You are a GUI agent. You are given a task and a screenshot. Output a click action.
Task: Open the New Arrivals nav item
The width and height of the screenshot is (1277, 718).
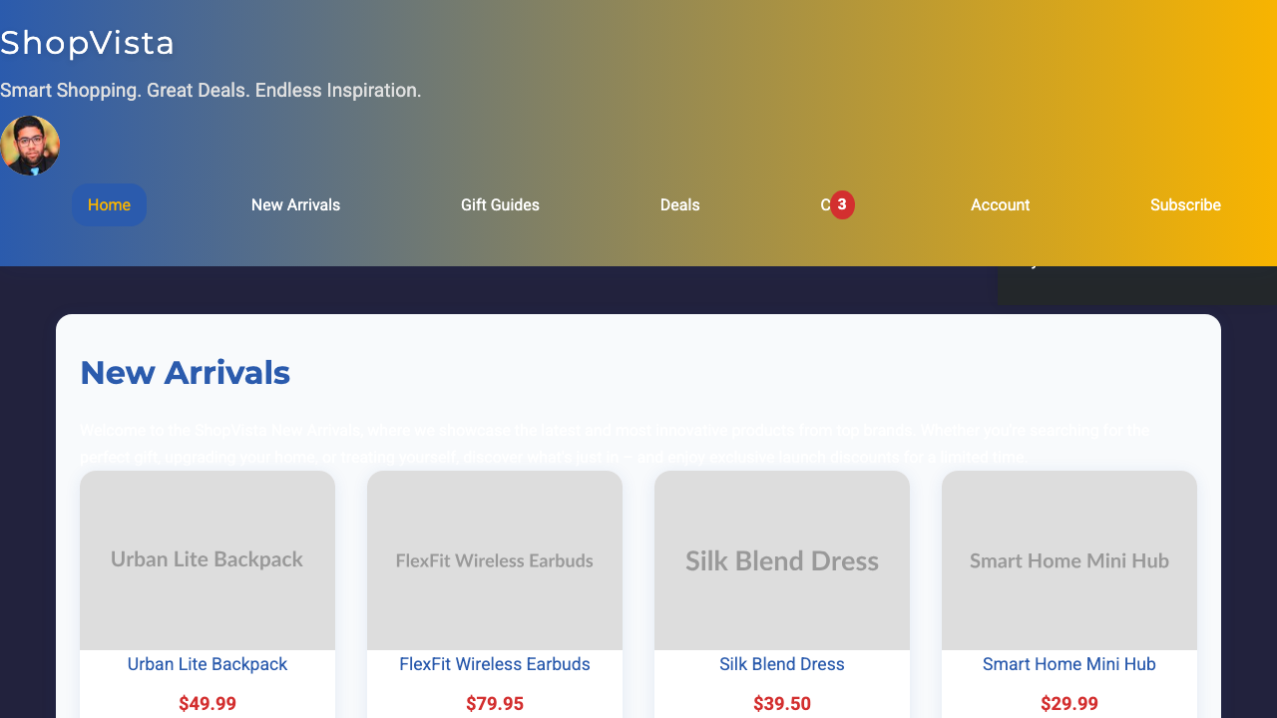tap(295, 204)
